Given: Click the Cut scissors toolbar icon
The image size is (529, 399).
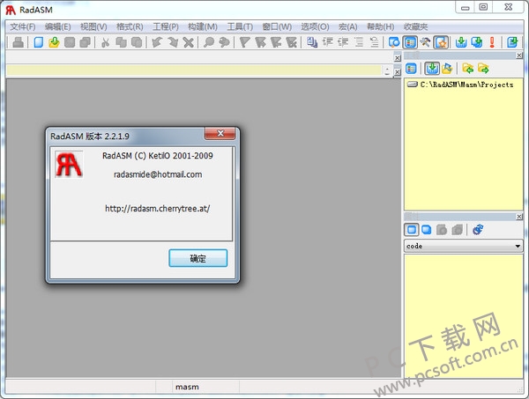Looking at the screenshot, I should [x=105, y=42].
